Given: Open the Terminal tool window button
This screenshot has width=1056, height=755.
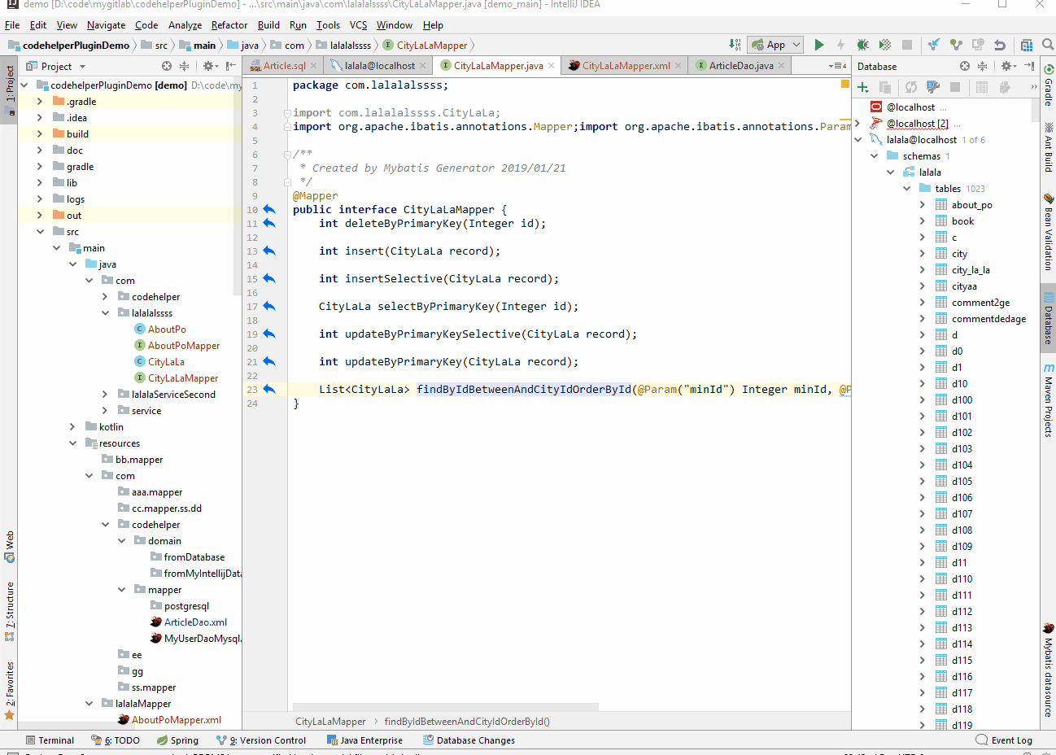Looking at the screenshot, I should tap(50, 740).
